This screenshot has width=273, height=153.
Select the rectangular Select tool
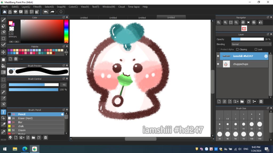(x=3, y=80)
